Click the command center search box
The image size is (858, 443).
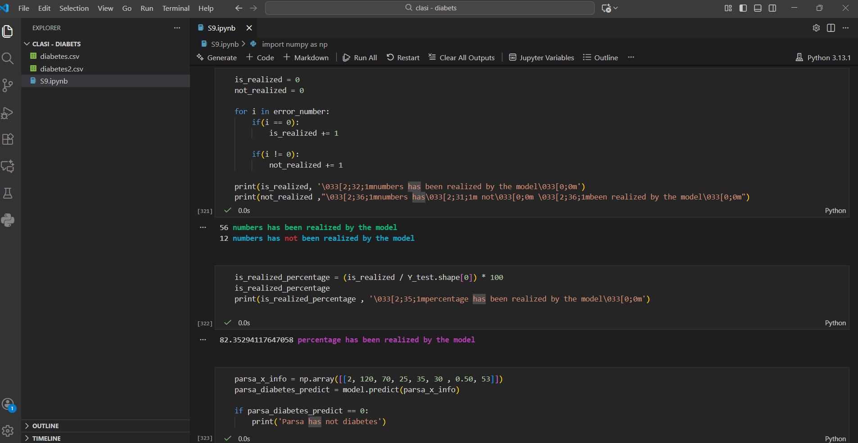(430, 8)
